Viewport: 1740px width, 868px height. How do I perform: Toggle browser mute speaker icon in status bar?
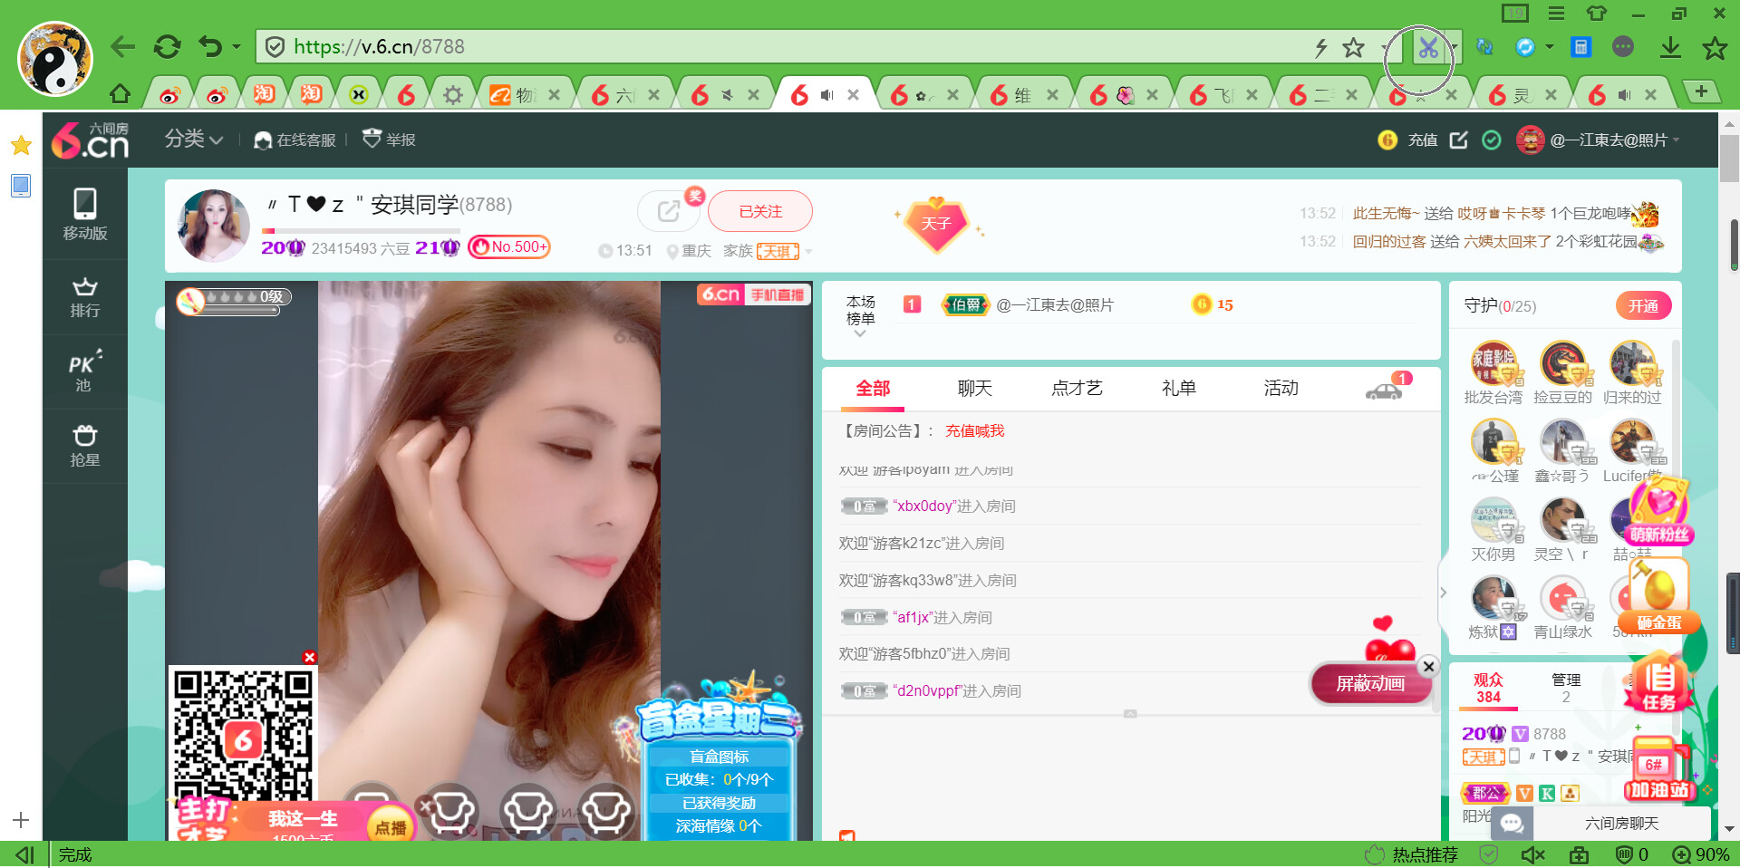pos(1532,854)
